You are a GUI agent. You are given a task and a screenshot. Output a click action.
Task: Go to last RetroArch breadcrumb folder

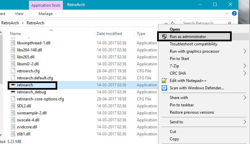tap(35, 23)
